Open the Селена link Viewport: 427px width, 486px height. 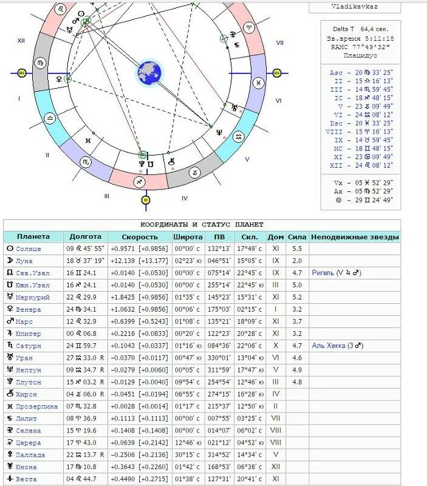[28, 431]
